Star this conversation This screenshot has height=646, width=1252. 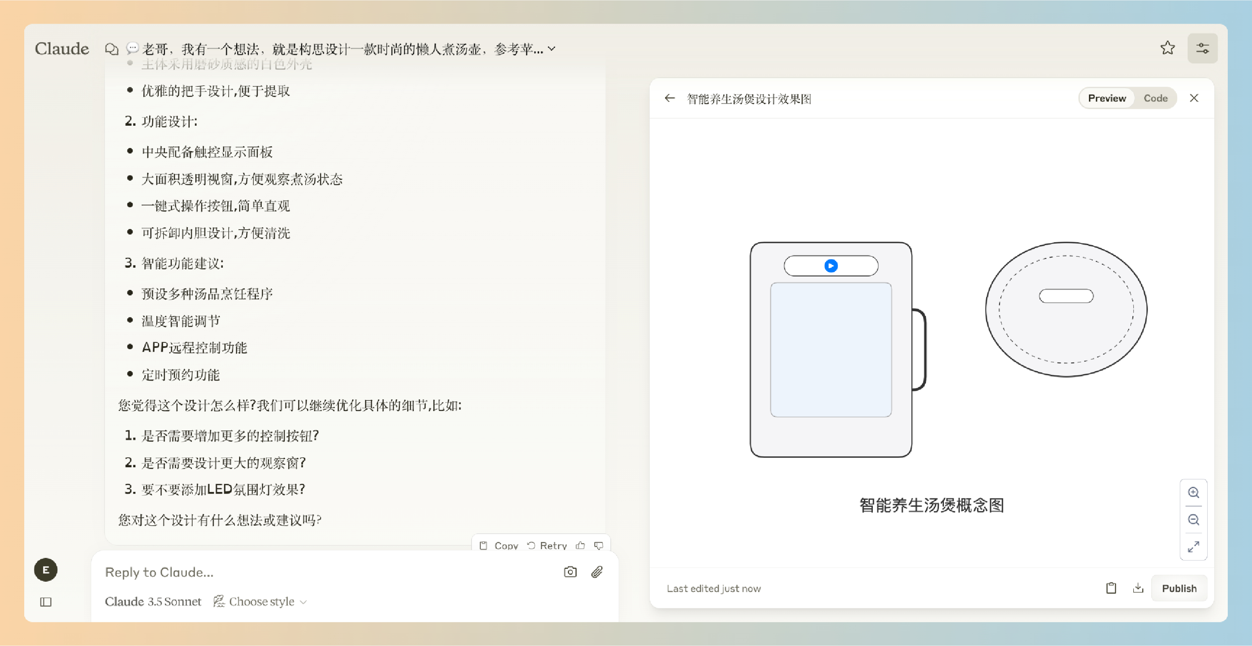tap(1167, 48)
